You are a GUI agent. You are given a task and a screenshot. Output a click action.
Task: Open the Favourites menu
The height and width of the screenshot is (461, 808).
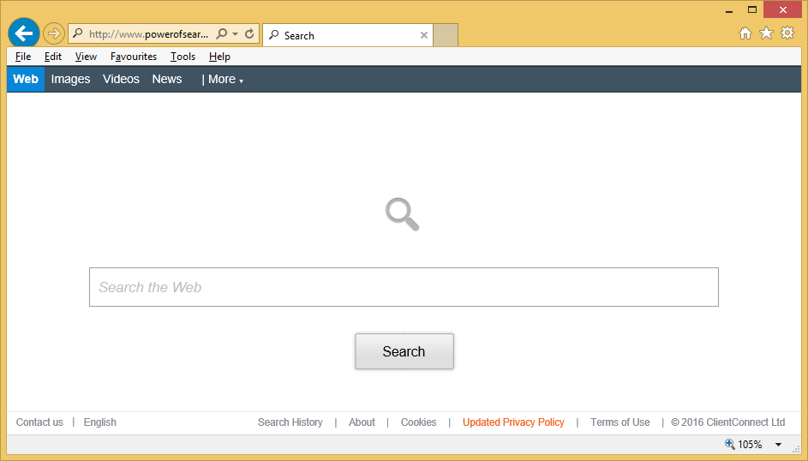tap(134, 57)
